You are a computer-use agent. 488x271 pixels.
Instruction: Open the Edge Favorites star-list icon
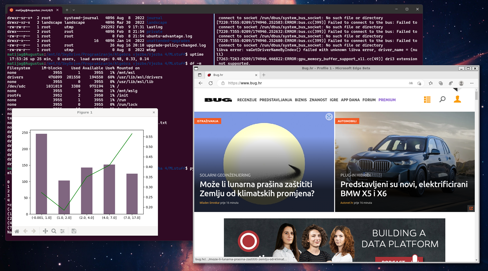coord(430,83)
